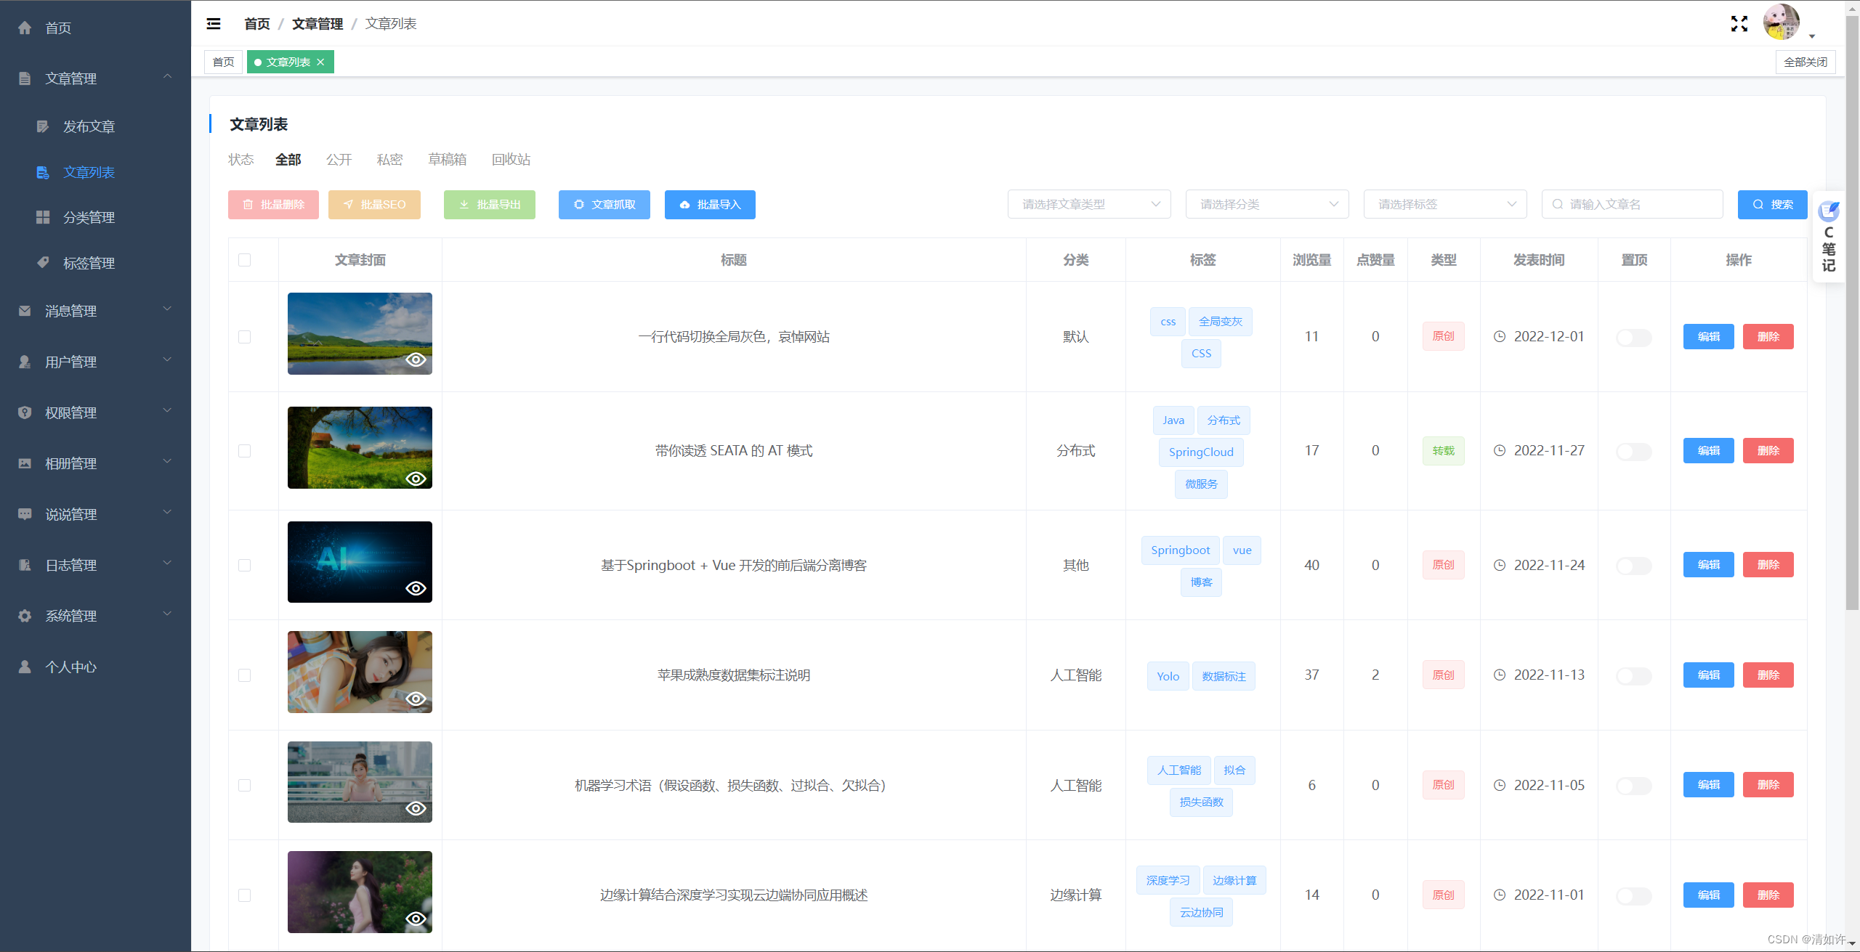Select checkbox for 苹果成熟度数据集标注说明 row
1860x952 pixels.
245,675
